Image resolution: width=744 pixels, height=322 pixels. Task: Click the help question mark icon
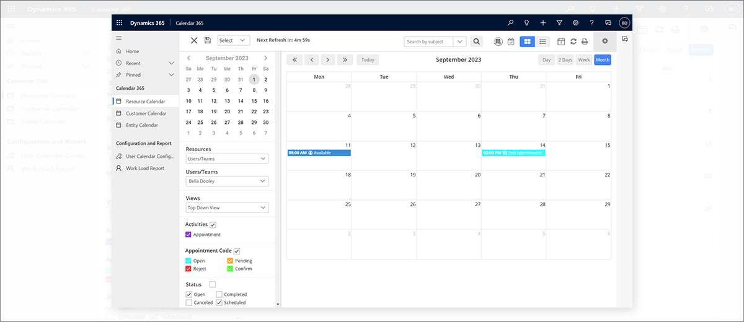point(591,23)
